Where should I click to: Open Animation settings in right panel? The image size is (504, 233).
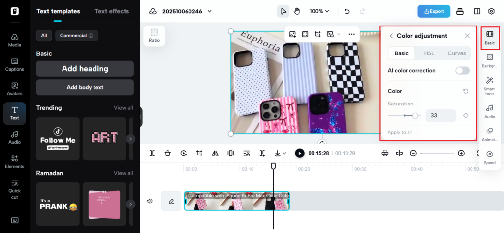pos(490,134)
